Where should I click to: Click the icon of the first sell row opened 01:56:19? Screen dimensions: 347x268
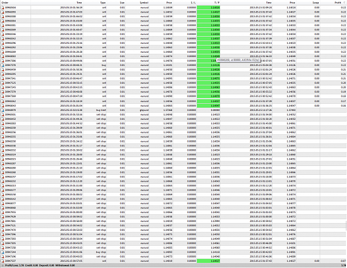click(x=2, y=8)
